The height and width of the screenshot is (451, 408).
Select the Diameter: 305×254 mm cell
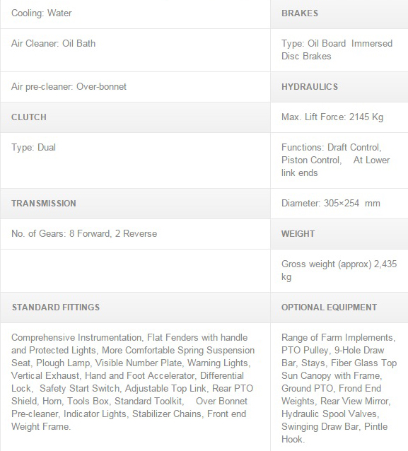click(x=339, y=204)
